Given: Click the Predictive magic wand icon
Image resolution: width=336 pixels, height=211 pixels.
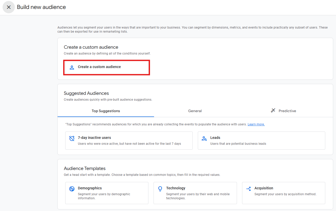Looking at the screenshot, I should point(273,111).
